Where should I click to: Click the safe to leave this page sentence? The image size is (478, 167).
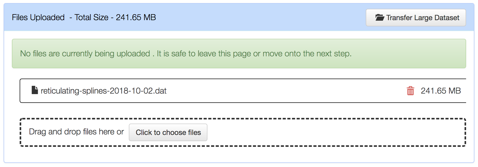[254, 54]
